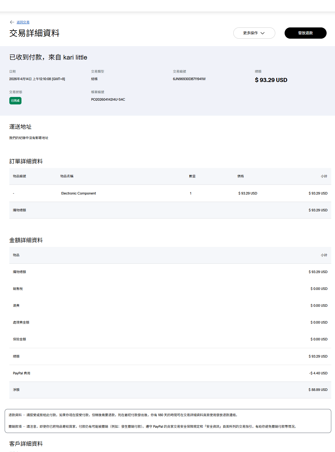Click the 價格 column header
Screen dimensions: 335x452
coord(240,176)
